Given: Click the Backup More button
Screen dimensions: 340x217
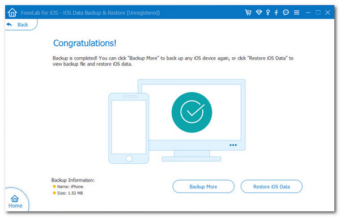Looking at the screenshot, I should (203, 186).
